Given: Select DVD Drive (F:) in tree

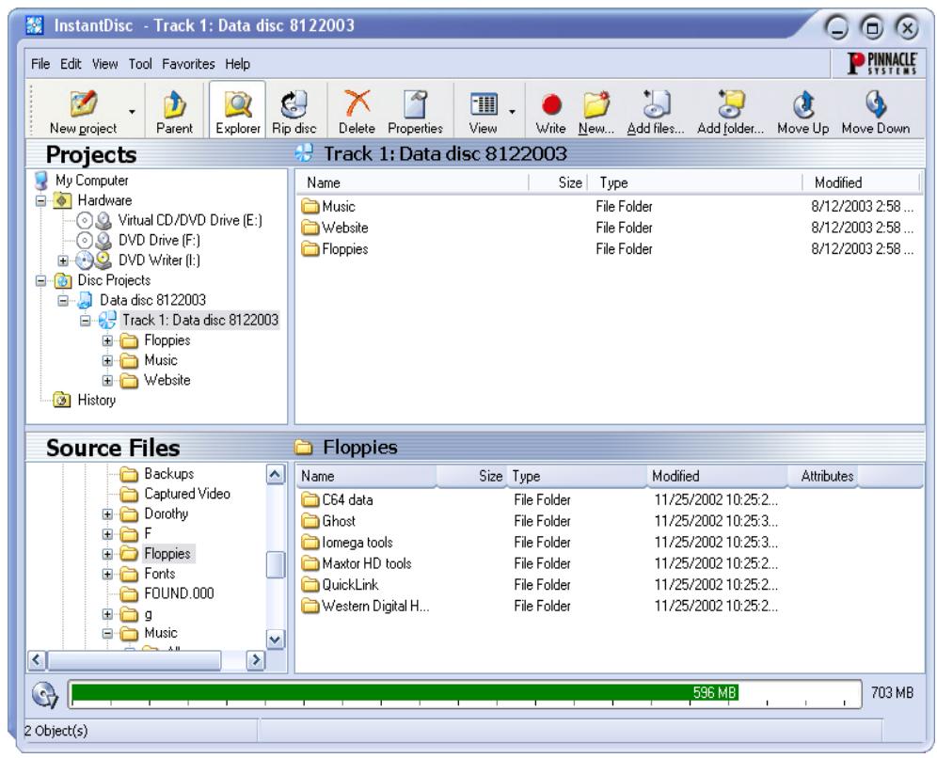Looking at the screenshot, I should (x=159, y=240).
